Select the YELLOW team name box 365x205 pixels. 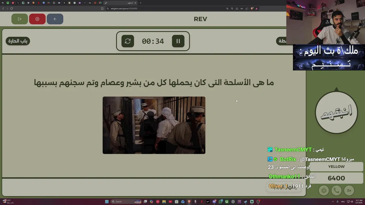click(336, 167)
